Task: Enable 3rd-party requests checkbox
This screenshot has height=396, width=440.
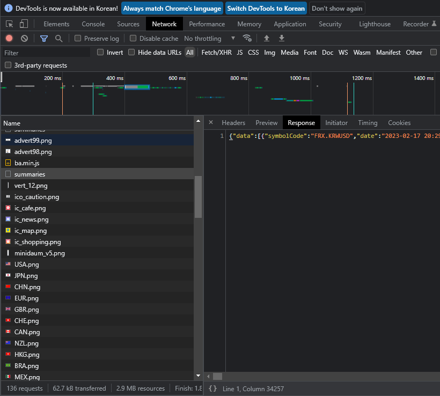Action: click(8, 65)
